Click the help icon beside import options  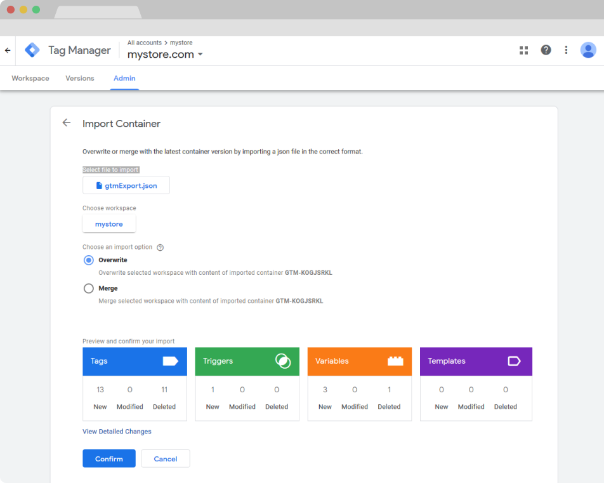click(x=160, y=247)
